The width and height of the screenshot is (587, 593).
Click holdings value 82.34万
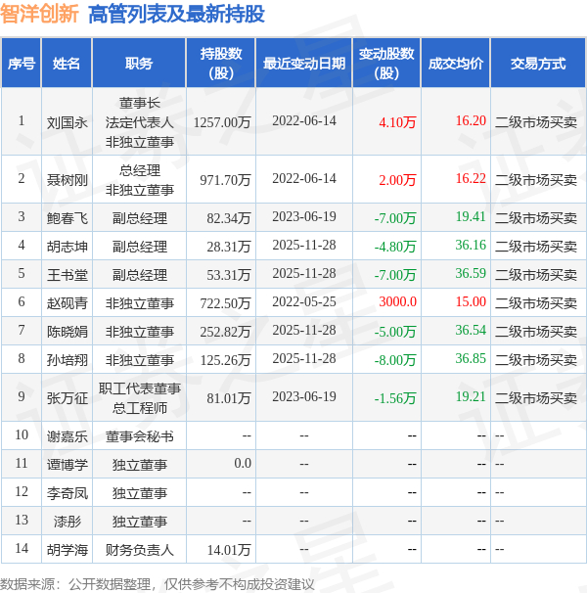point(229,218)
